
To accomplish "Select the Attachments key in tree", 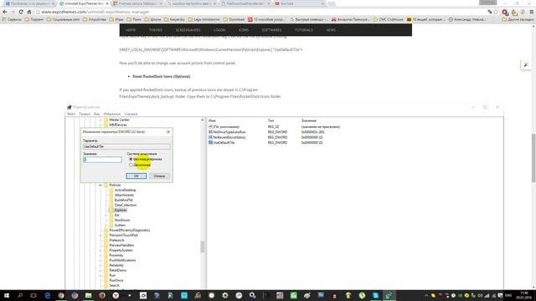I will 124,195.
